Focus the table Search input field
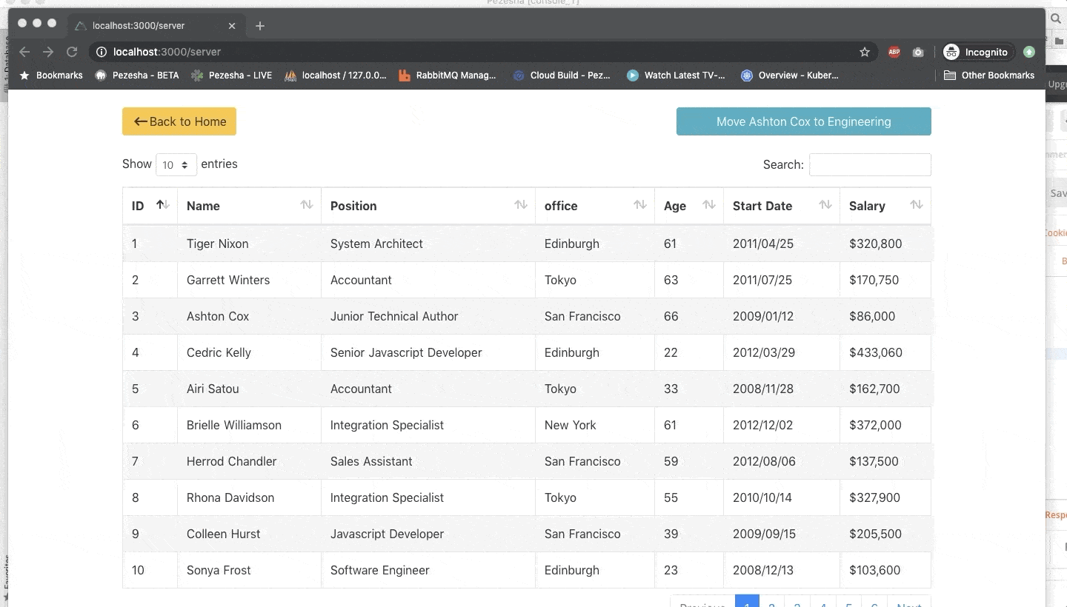Image resolution: width=1067 pixels, height=607 pixels. click(870, 164)
